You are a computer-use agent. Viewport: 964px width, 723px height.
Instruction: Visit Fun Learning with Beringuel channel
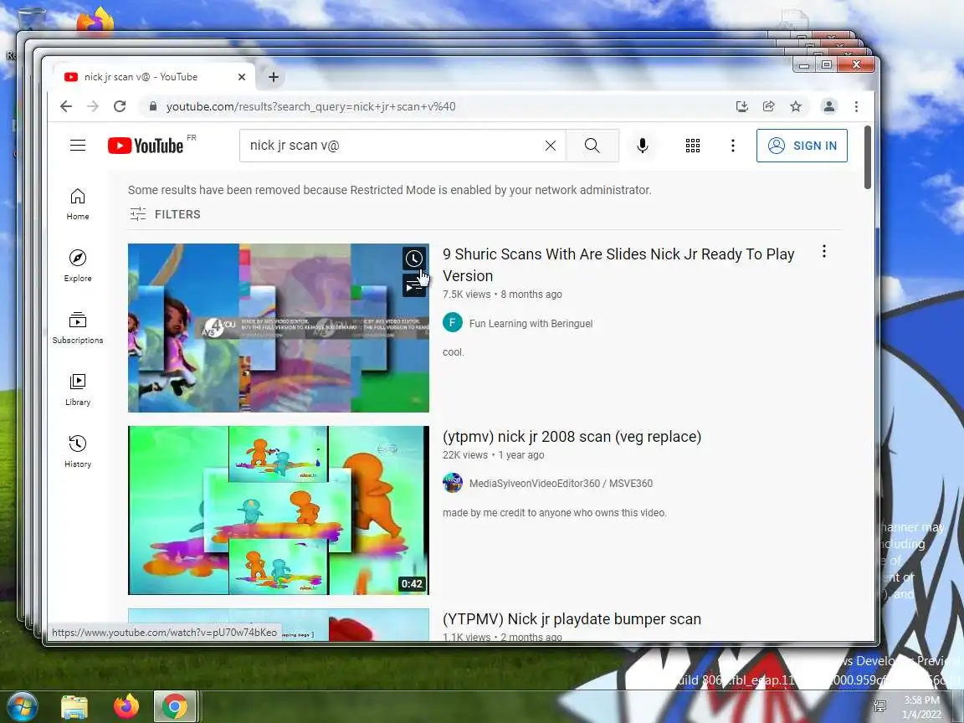click(531, 323)
